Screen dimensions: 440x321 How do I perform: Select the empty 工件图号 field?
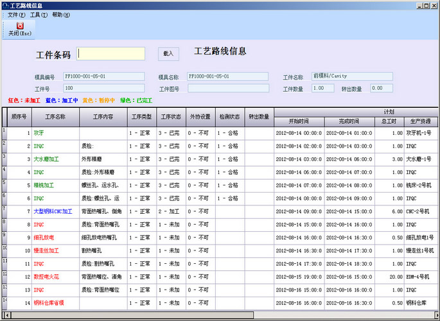(227, 89)
